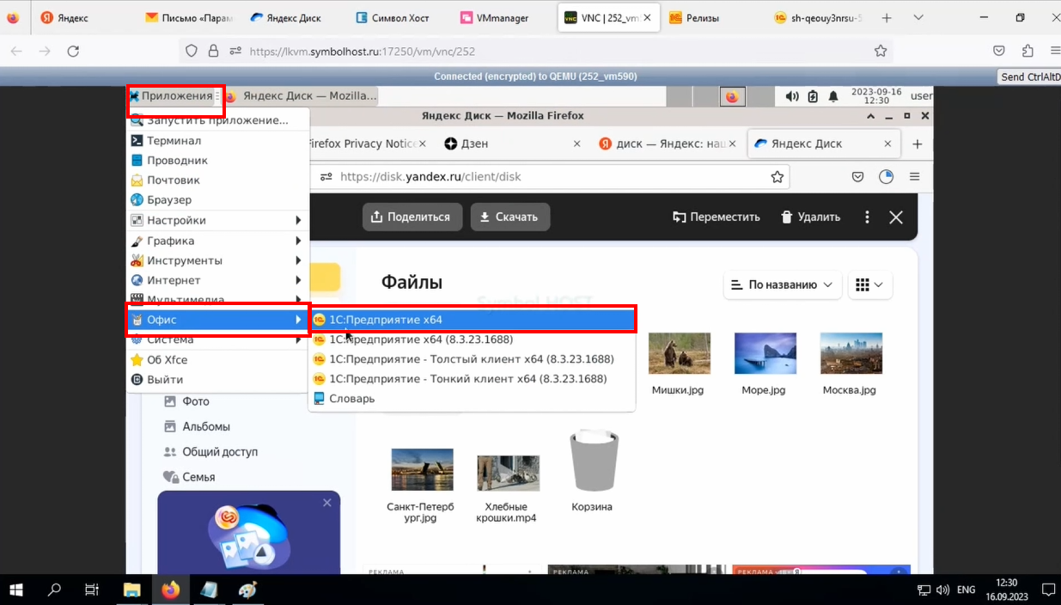This screenshot has height=605, width=1061.
Task: Click the Скачать button
Action: coord(510,217)
